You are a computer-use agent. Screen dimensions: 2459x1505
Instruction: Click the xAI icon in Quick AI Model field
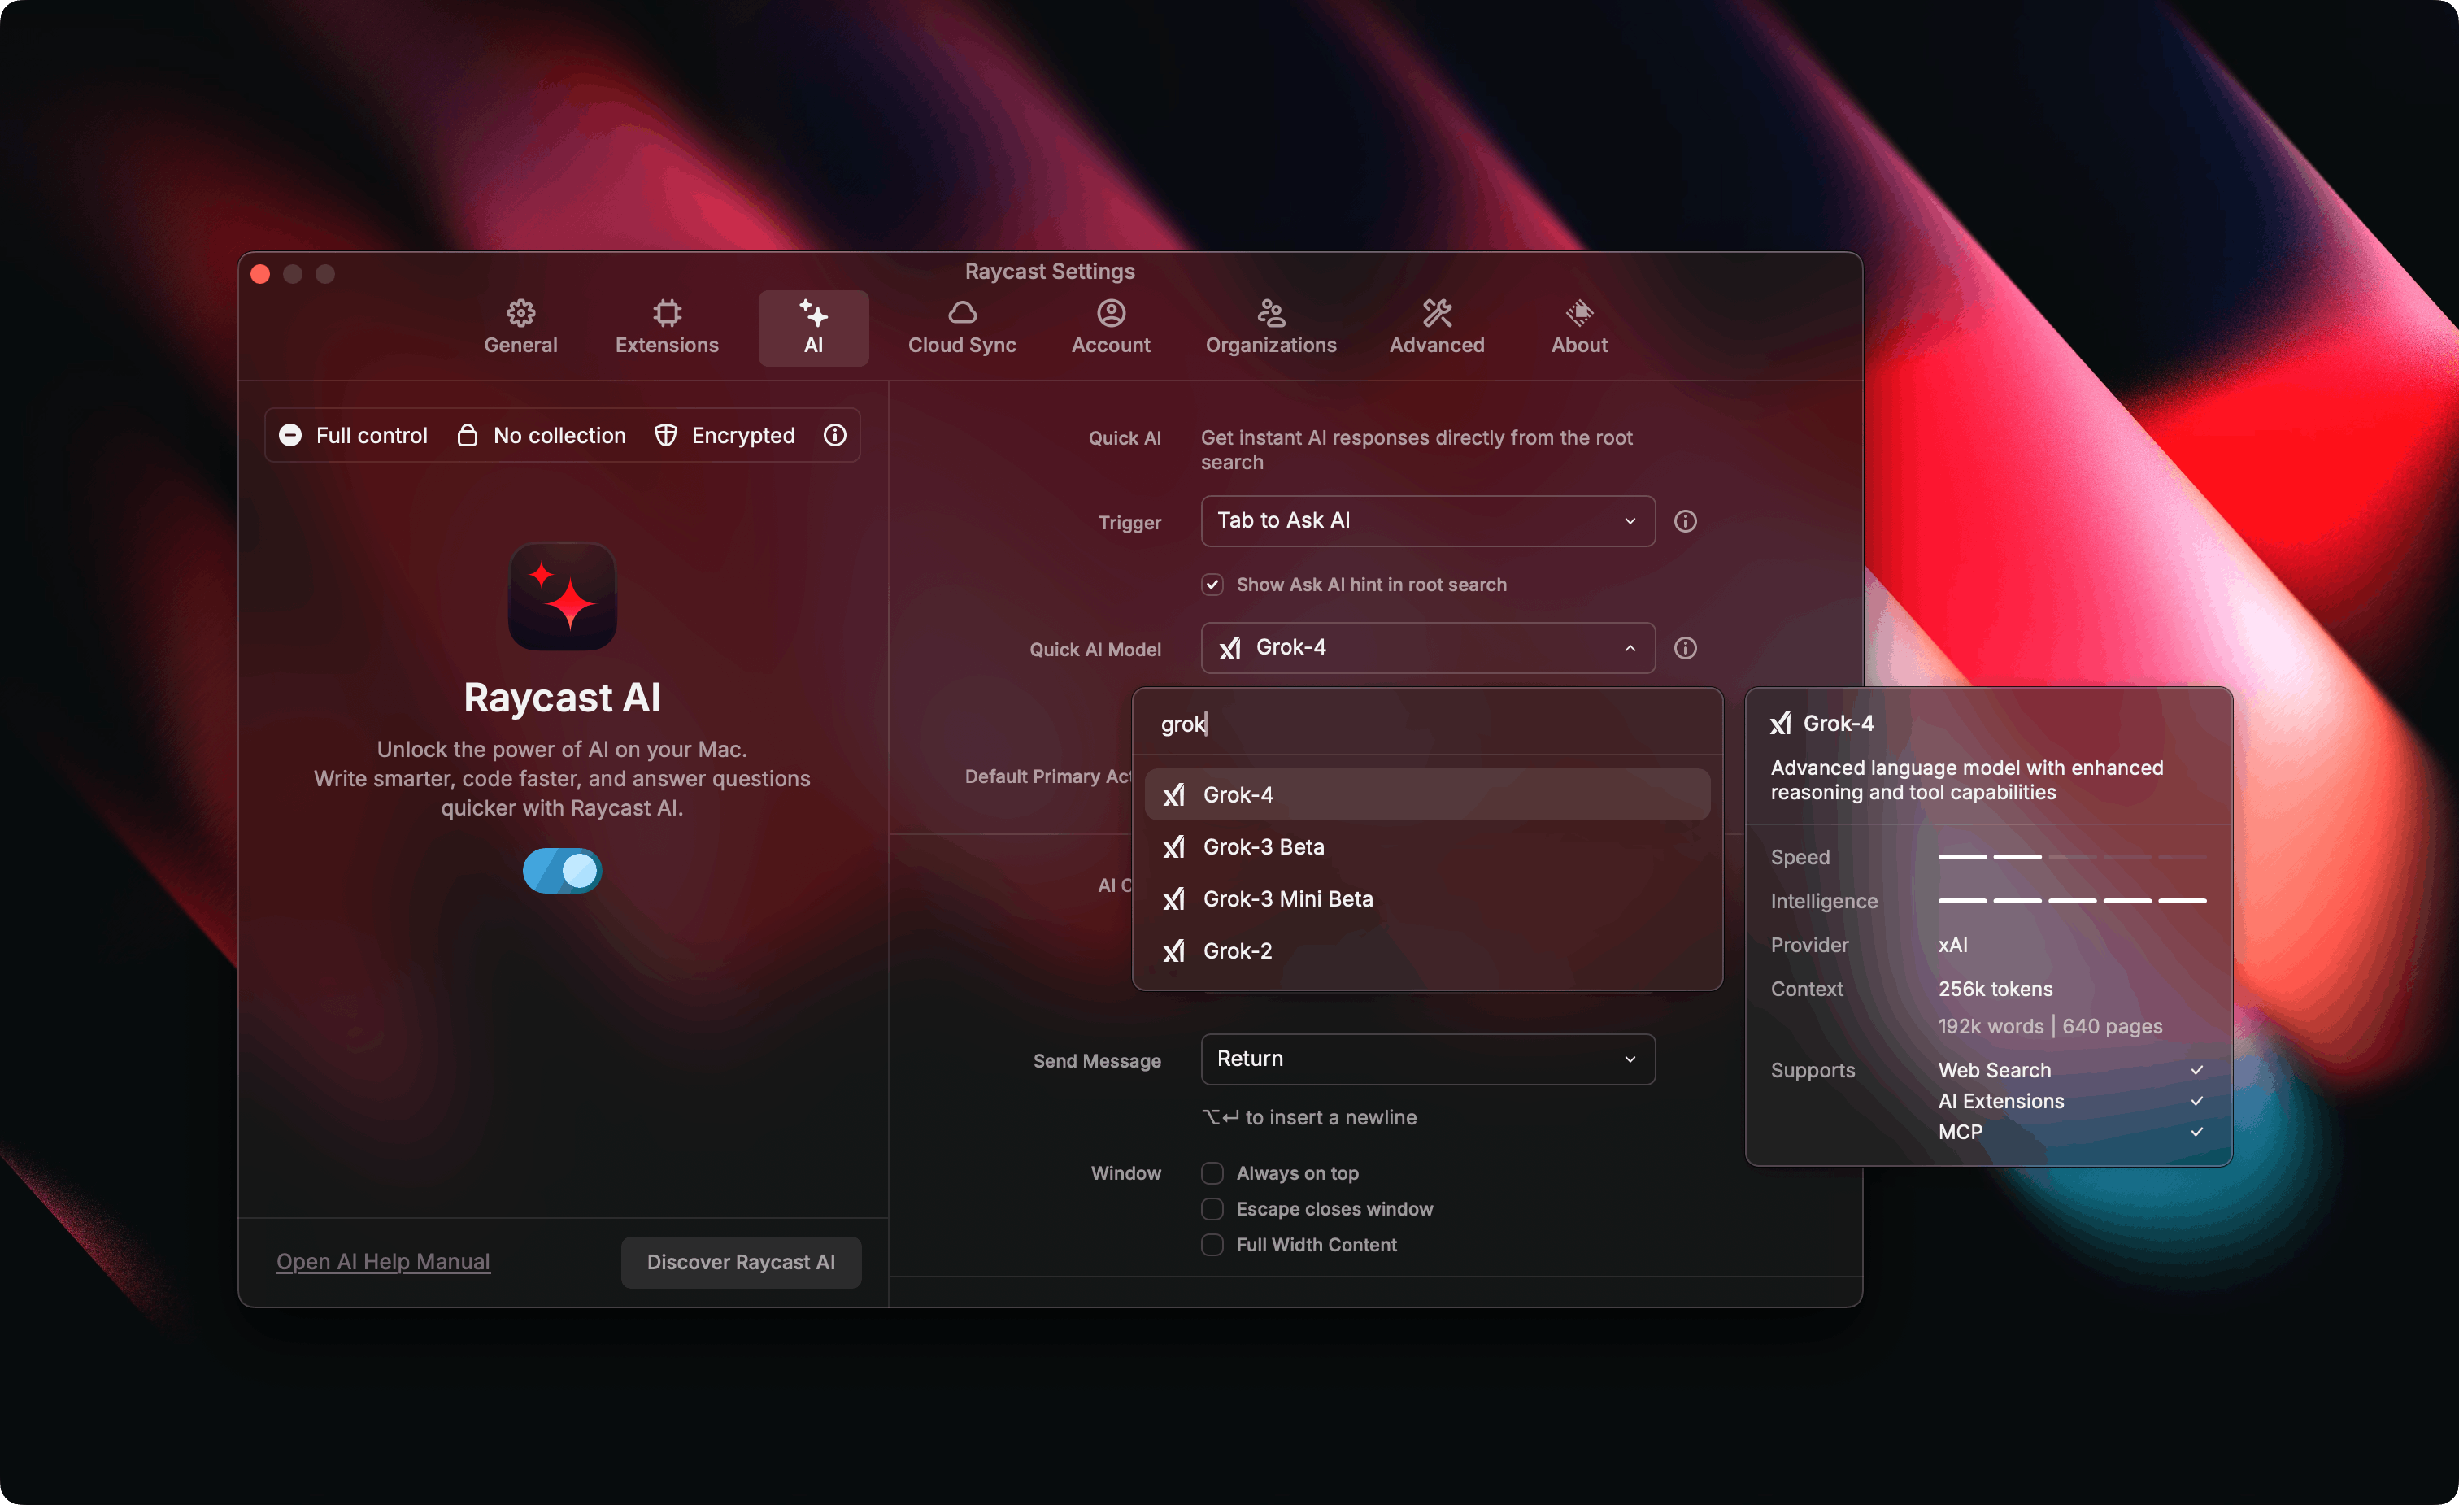pos(1230,648)
